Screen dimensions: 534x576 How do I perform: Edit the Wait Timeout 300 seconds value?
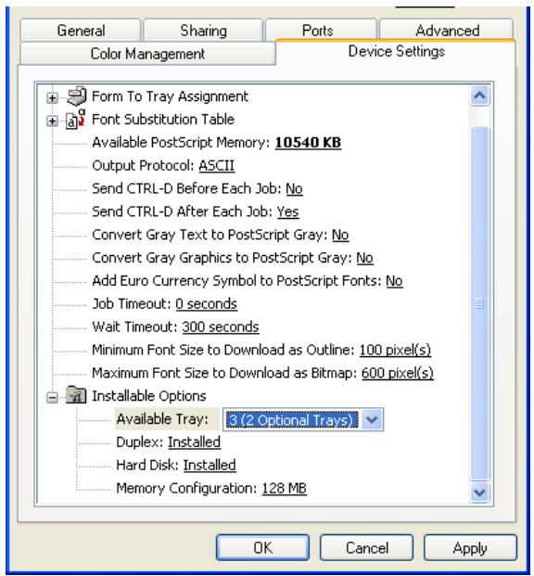pyautogui.click(x=221, y=326)
